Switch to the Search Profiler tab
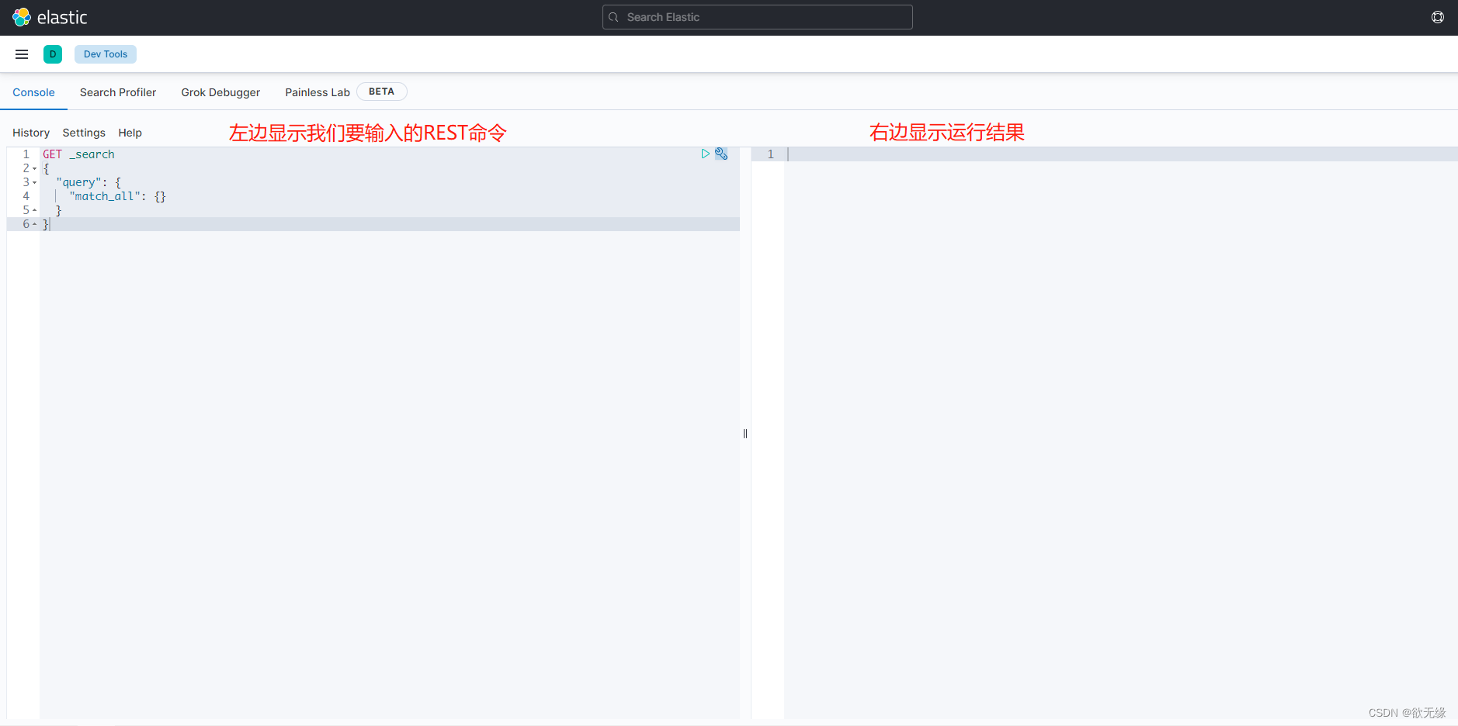 (x=118, y=92)
